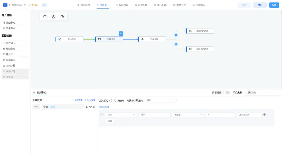Switch to the 服务开放 tab
This screenshot has height=154, width=282.
pyautogui.click(x=179, y=5)
